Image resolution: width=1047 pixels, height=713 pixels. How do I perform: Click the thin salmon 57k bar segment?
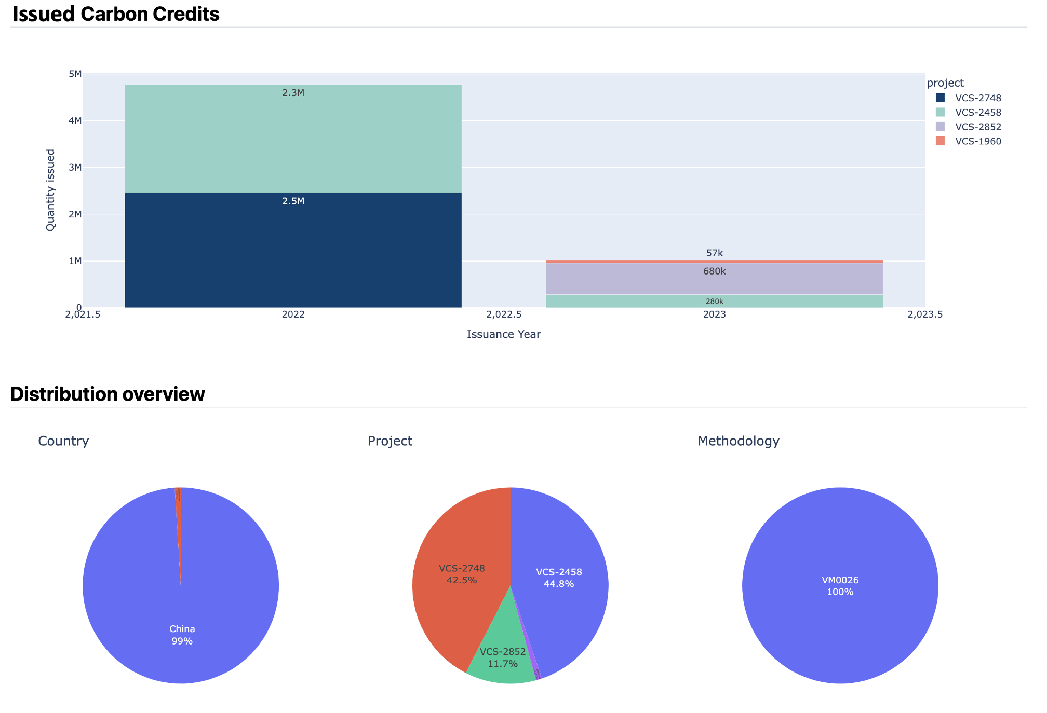[x=714, y=262]
